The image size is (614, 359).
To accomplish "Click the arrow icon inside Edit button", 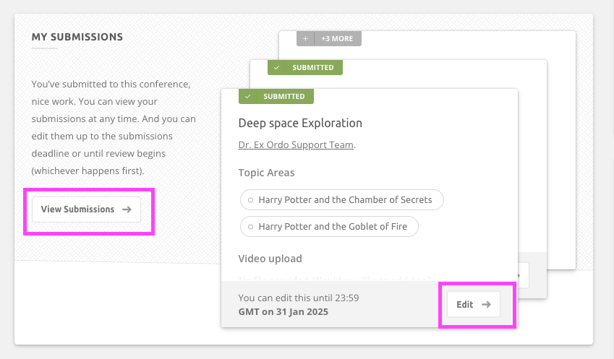I will [x=487, y=304].
